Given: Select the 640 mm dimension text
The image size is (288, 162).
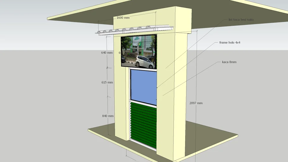Looking at the screenshot, I should (107, 53).
